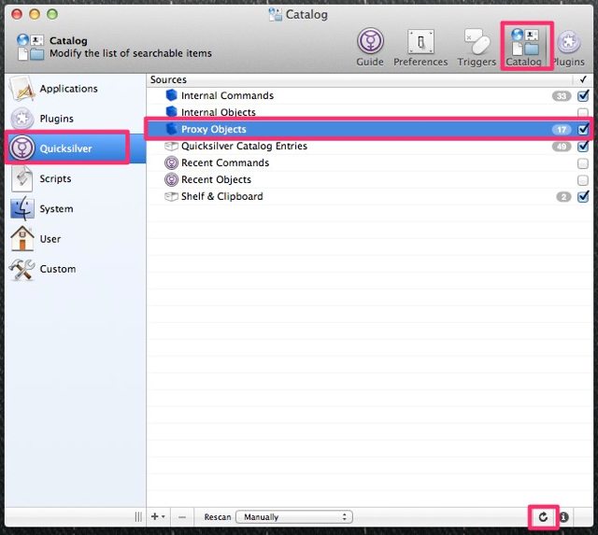Minimize the window with the yellow button
Image resolution: width=598 pixels, height=535 pixels.
coord(35,15)
